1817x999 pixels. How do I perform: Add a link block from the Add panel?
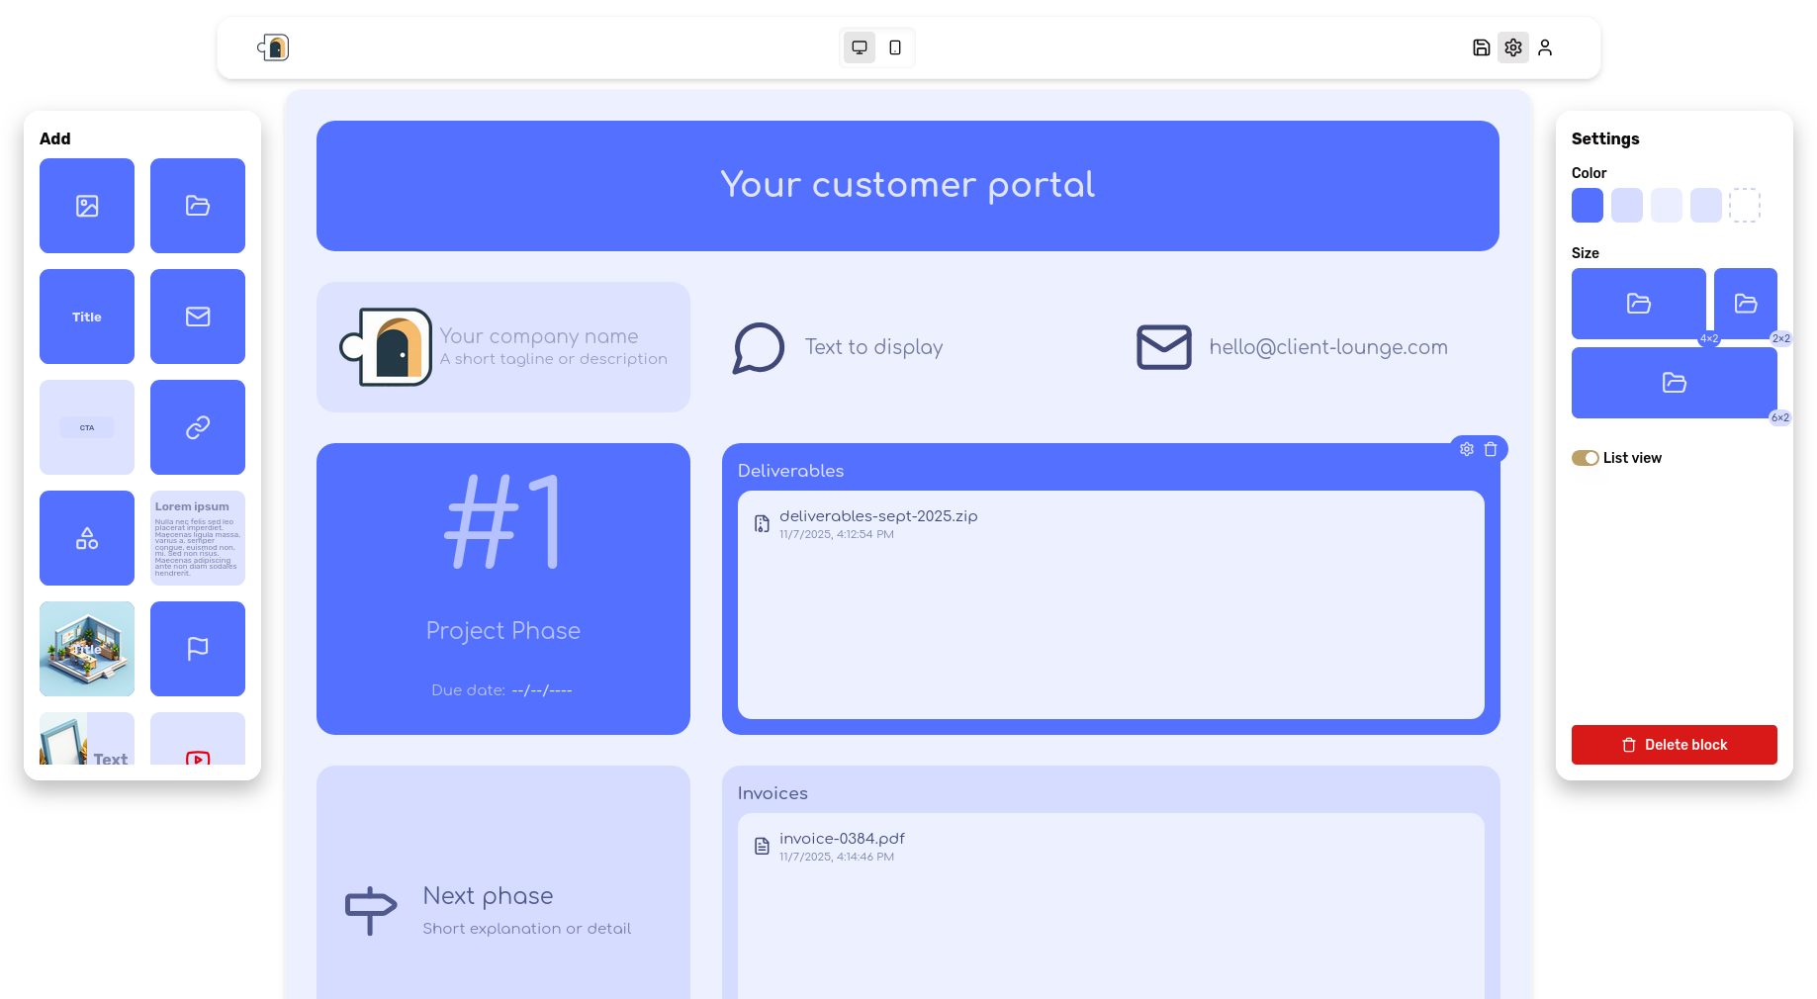pyautogui.click(x=198, y=427)
